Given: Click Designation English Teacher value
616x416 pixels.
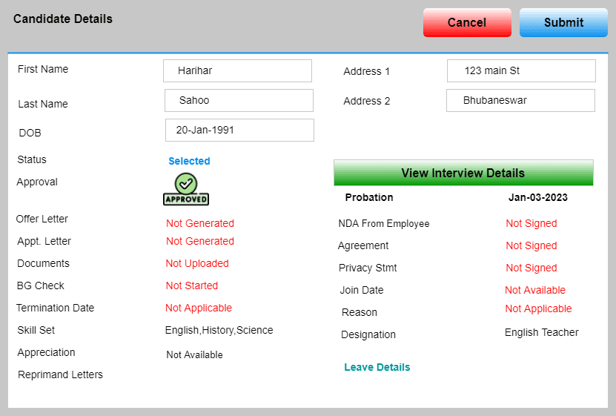Looking at the screenshot, I should [541, 332].
